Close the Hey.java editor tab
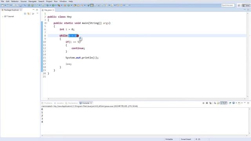 click(53, 10)
